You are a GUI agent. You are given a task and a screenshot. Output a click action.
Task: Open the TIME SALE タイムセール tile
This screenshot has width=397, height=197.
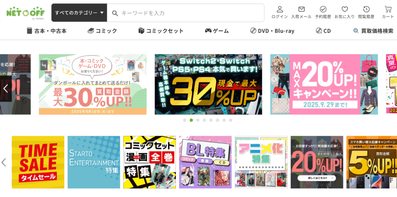[38, 162]
